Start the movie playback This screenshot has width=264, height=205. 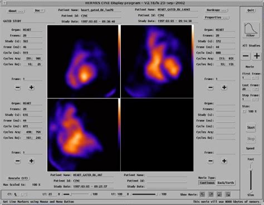click(251, 127)
